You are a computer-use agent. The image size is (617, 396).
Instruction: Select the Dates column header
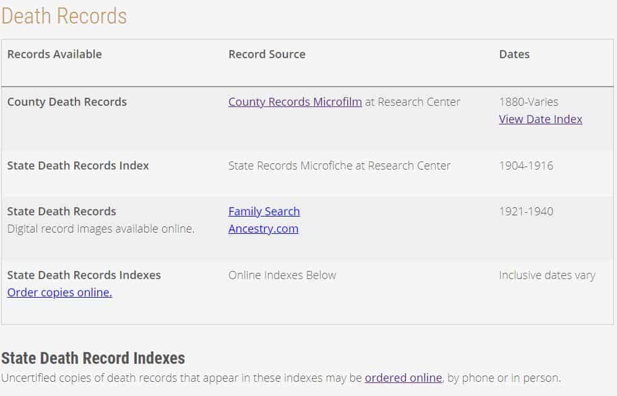514,54
